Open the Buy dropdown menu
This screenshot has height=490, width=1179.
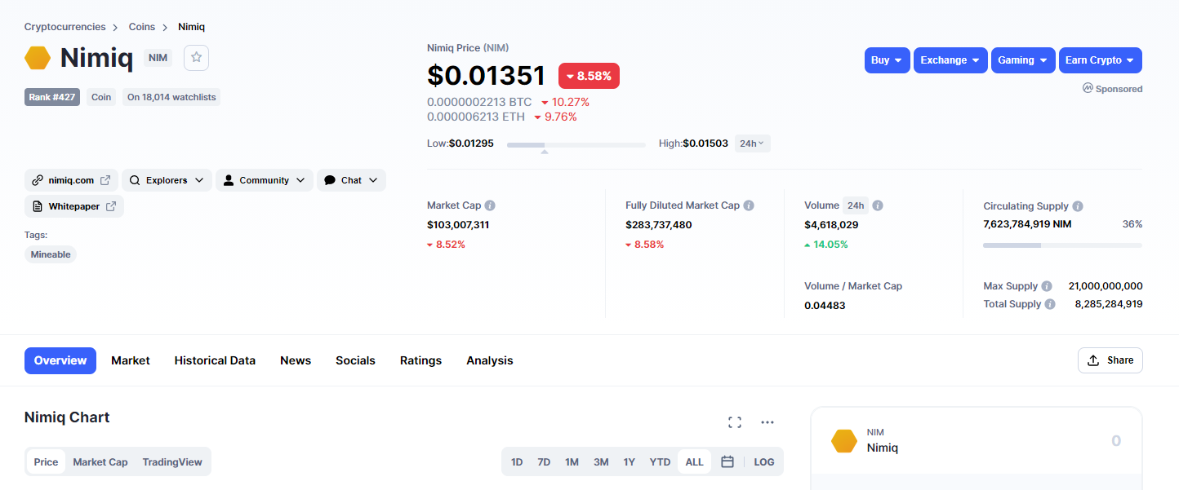click(x=888, y=60)
